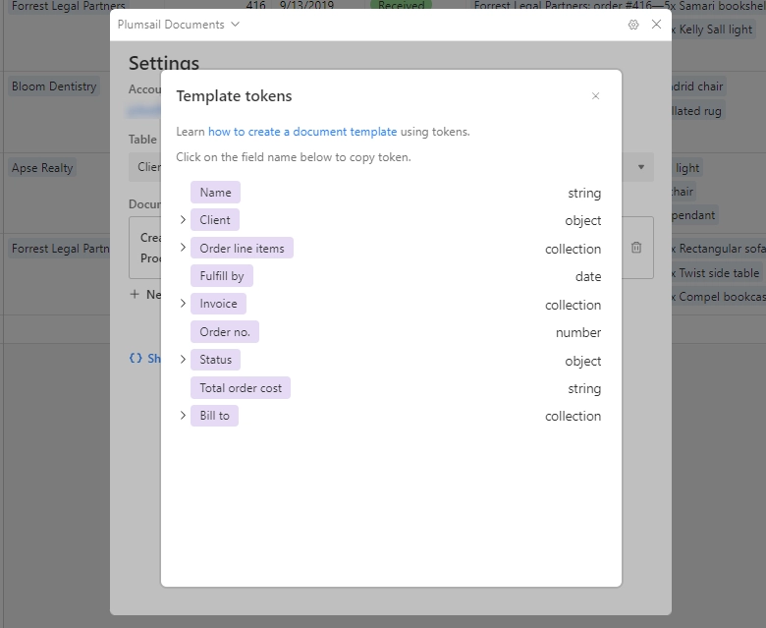Viewport: 766px width, 628px height.
Task: Click the 'date' type label for Fulfill by
Action: point(588,276)
